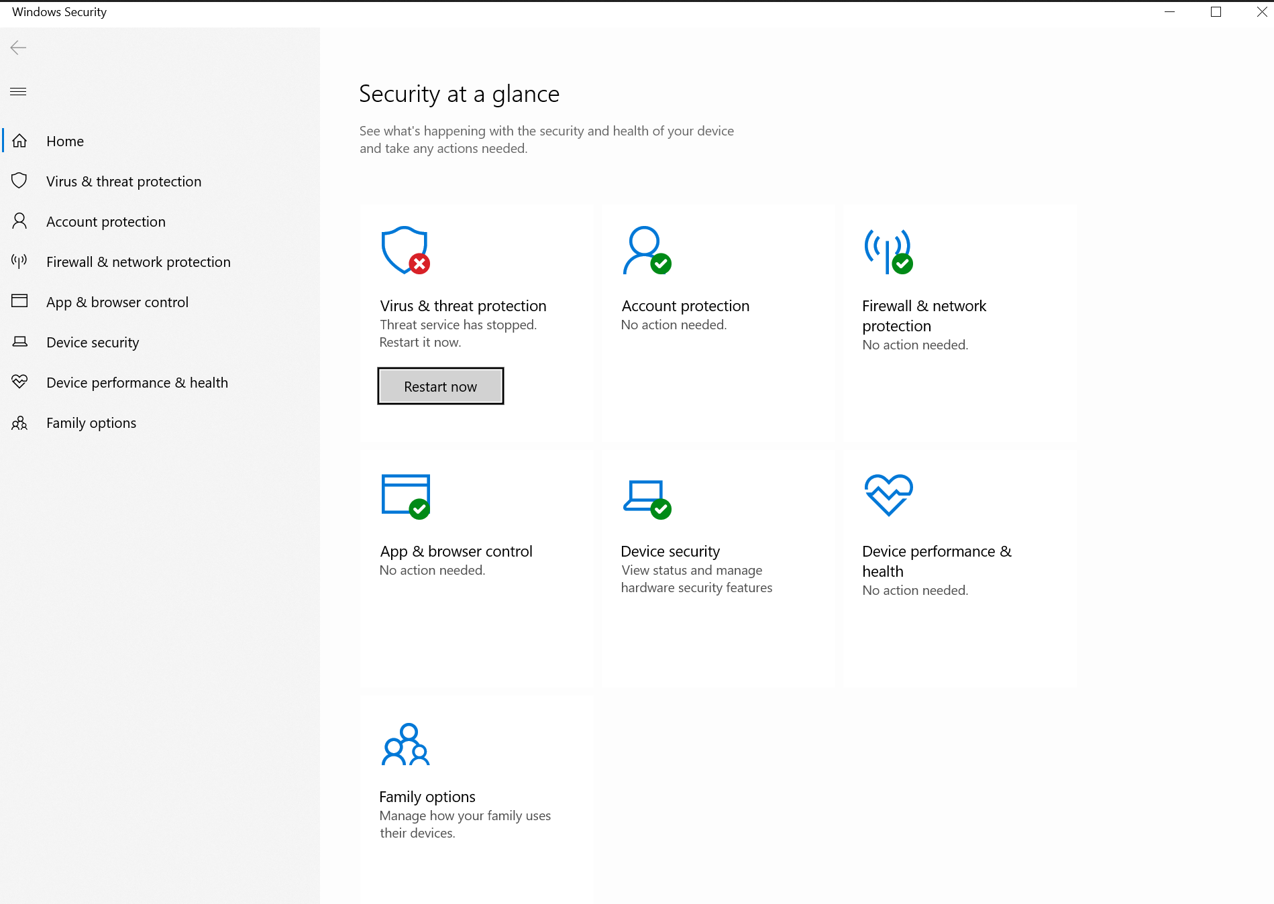Open the Virus & threat protection tile title
The height and width of the screenshot is (904, 1274).
[x=463, y=306]
